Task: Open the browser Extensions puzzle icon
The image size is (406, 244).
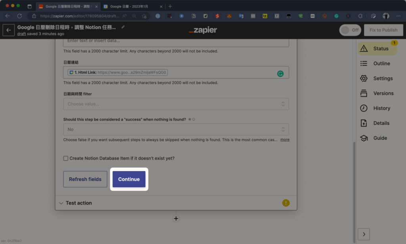Action: 360,16
